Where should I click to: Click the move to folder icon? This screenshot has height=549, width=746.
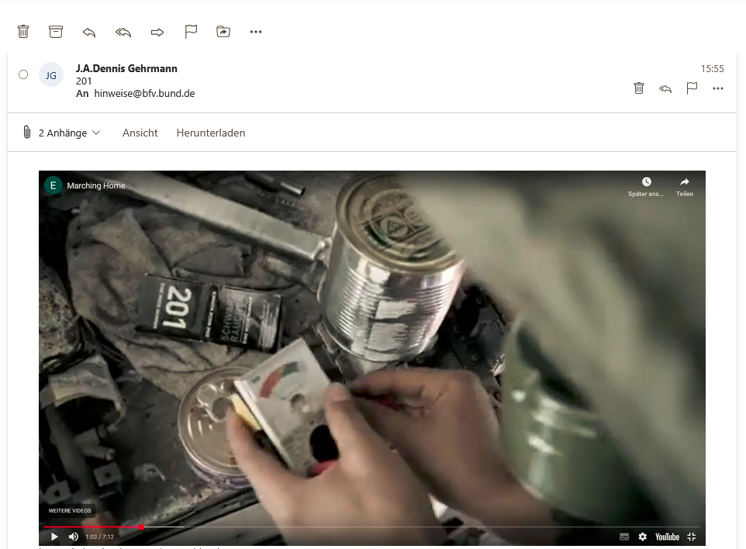[223, 32]
